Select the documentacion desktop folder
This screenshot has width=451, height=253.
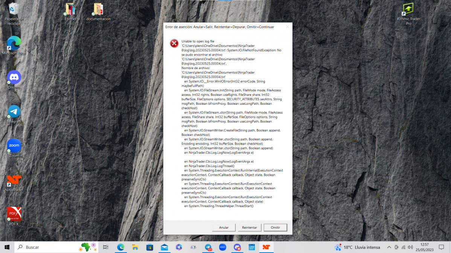click(x=98, y=12)
